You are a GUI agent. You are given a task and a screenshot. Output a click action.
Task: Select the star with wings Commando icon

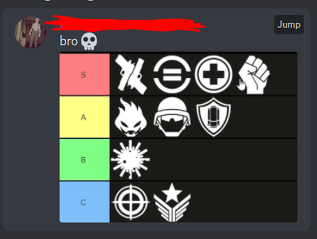172,202
